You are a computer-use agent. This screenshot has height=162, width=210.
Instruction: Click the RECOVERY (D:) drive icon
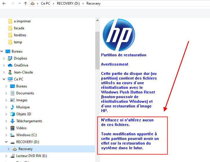[12, 143]
